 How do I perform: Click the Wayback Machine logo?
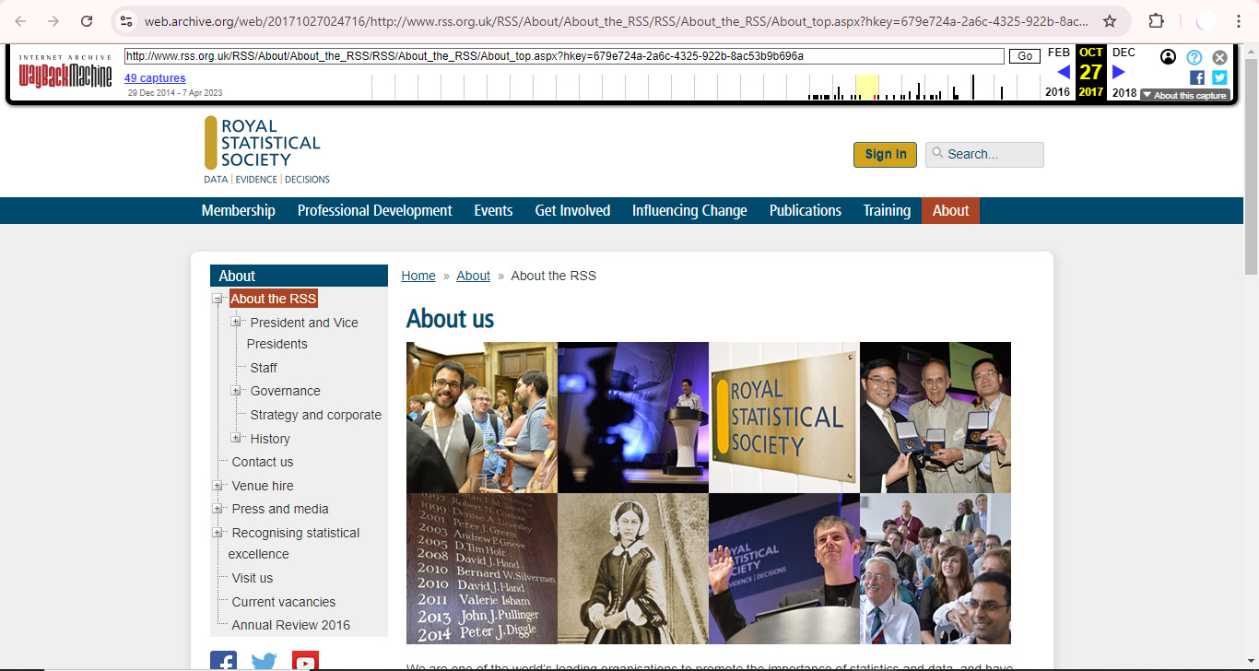[65, 74]
